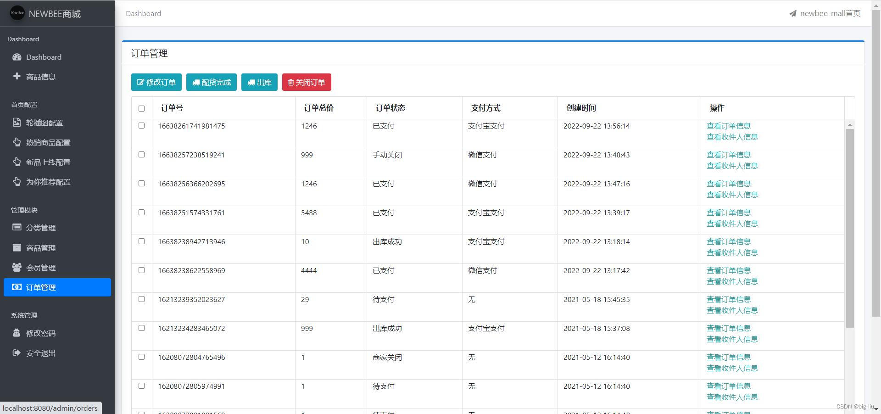Check the box for order 16638238942713946

tap(141, 241)
